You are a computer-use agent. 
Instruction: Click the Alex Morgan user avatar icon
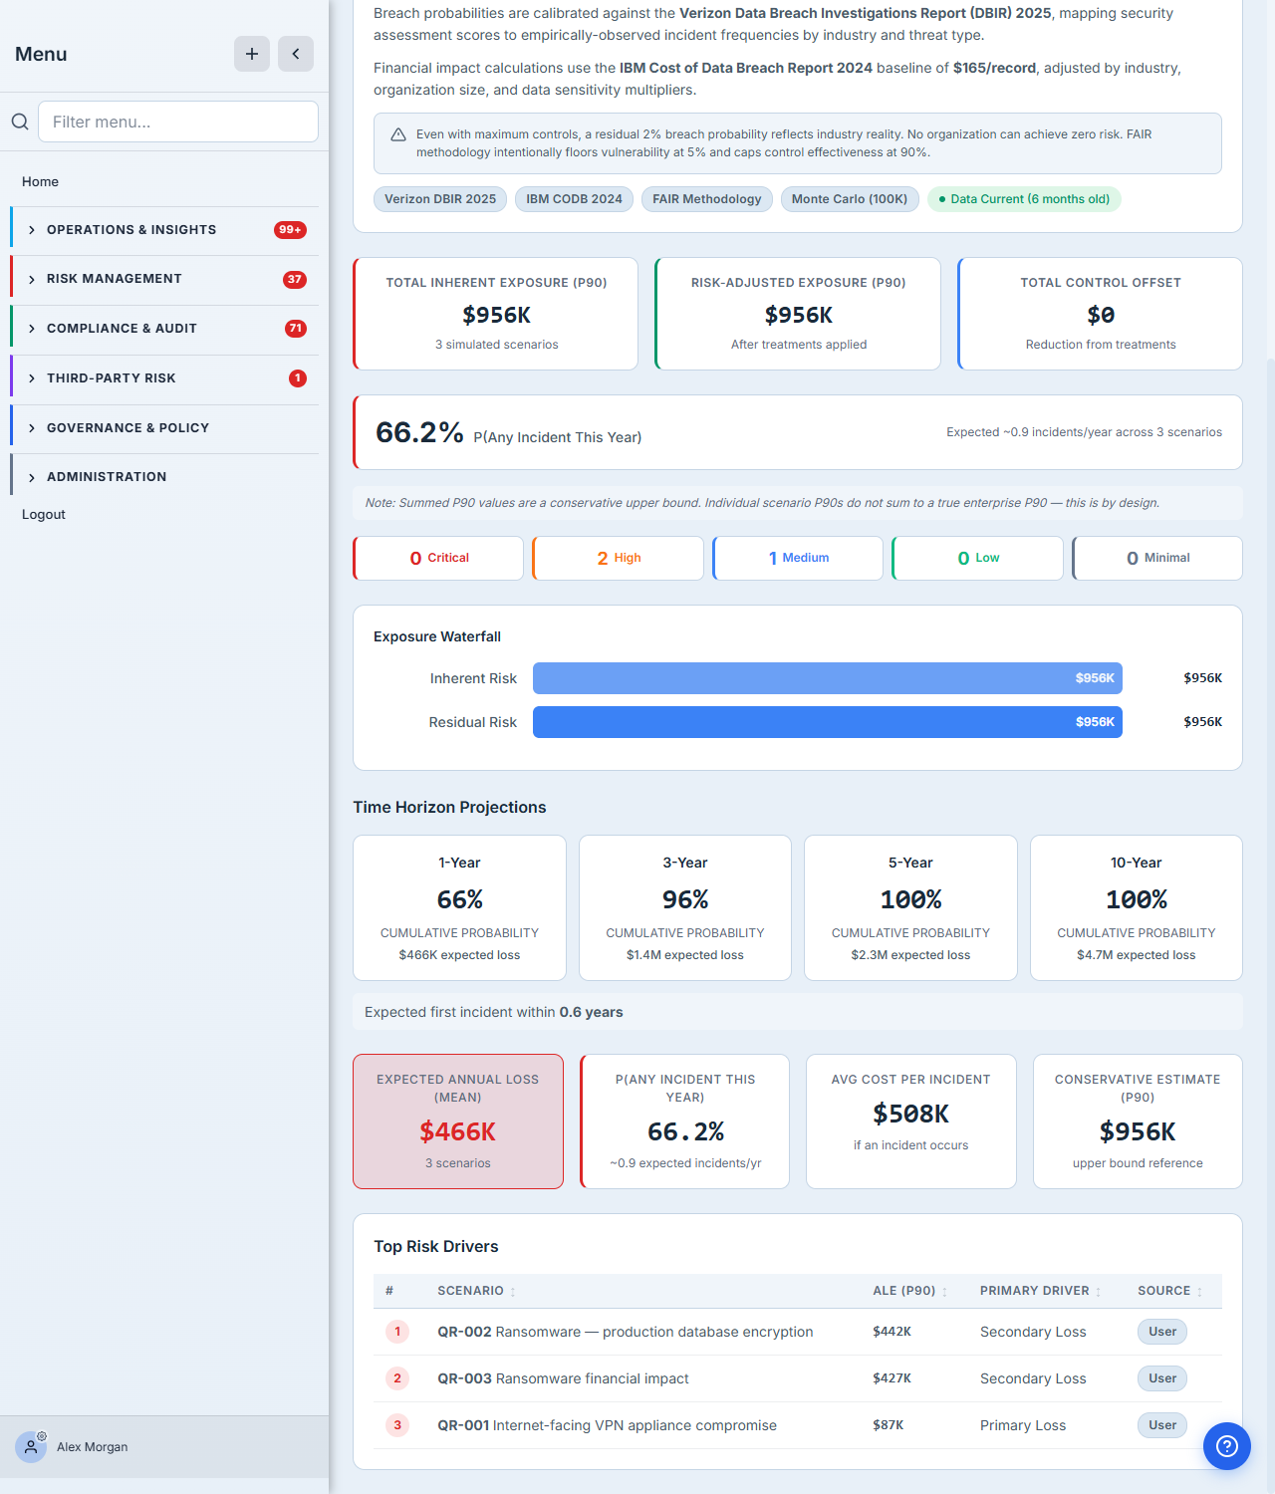pos(31,1446)
